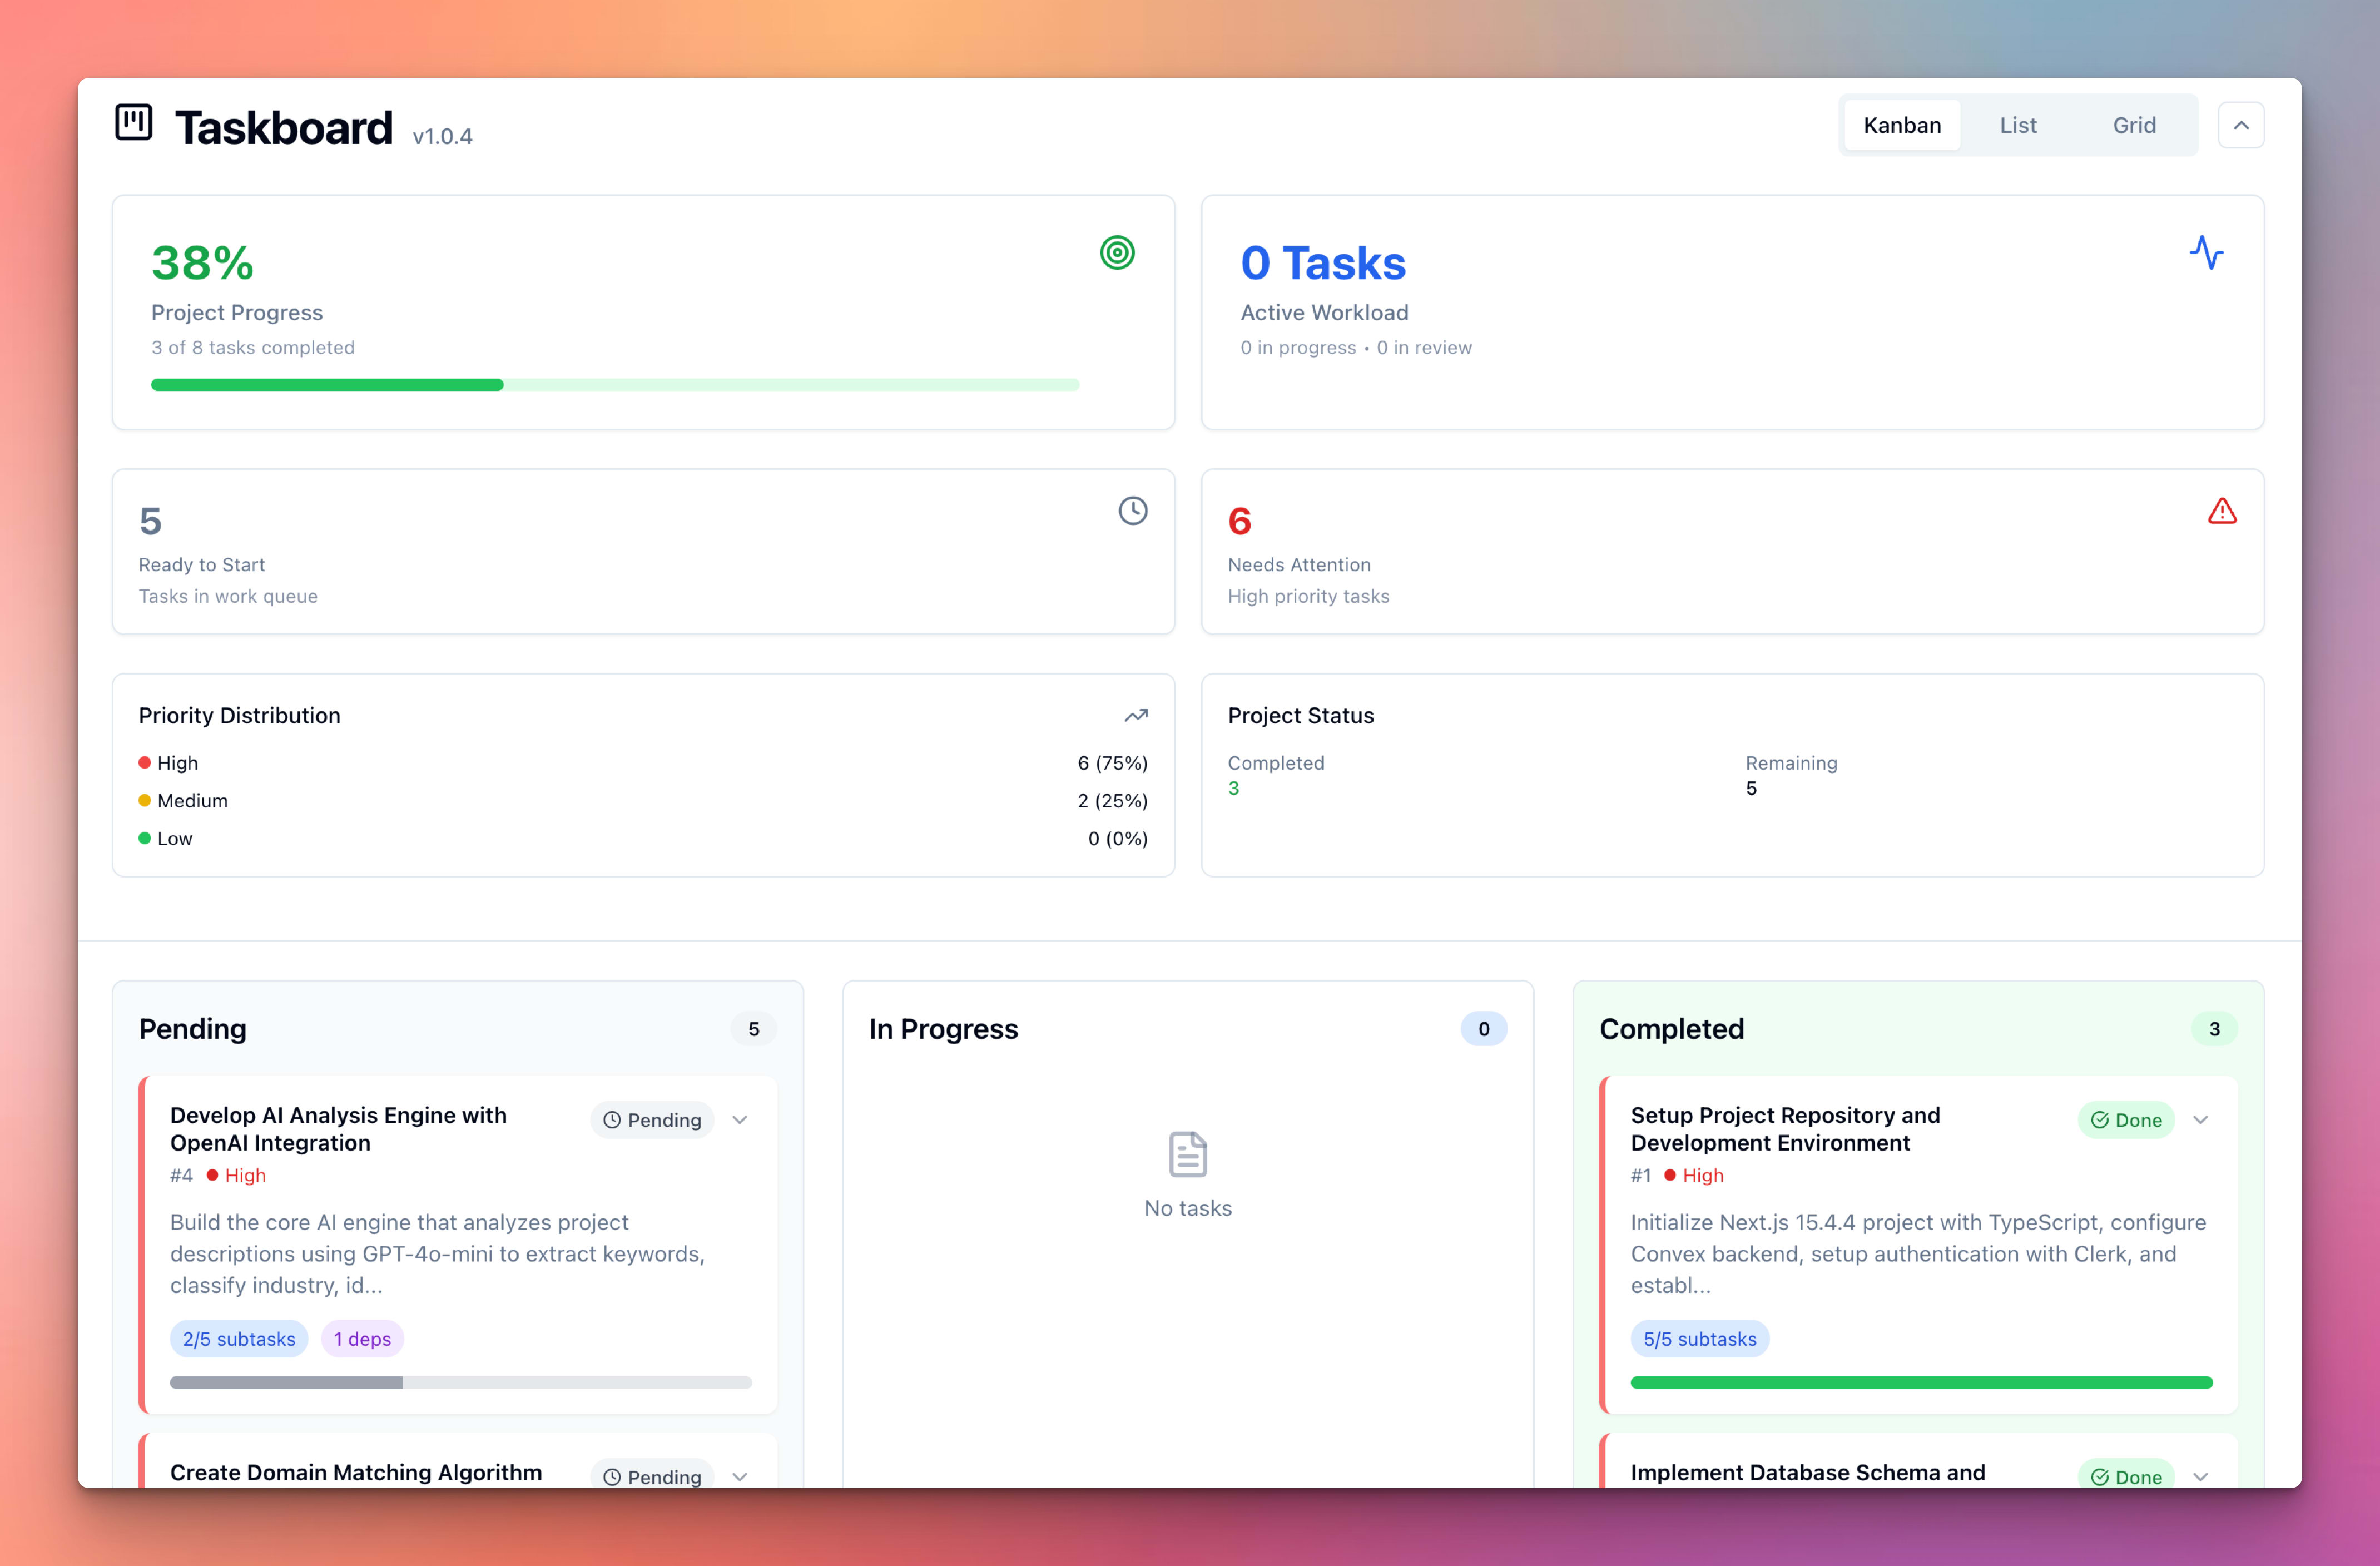The image size is (2380, 1566).
Task: Switch to the Grid view tab
Action: pyautogui.click(x=2134, y=124)
